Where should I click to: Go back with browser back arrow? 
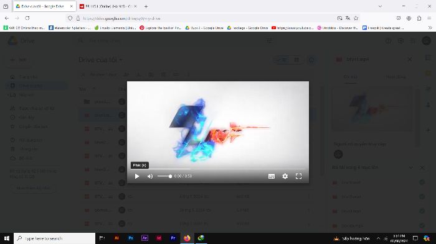(7, 18)
